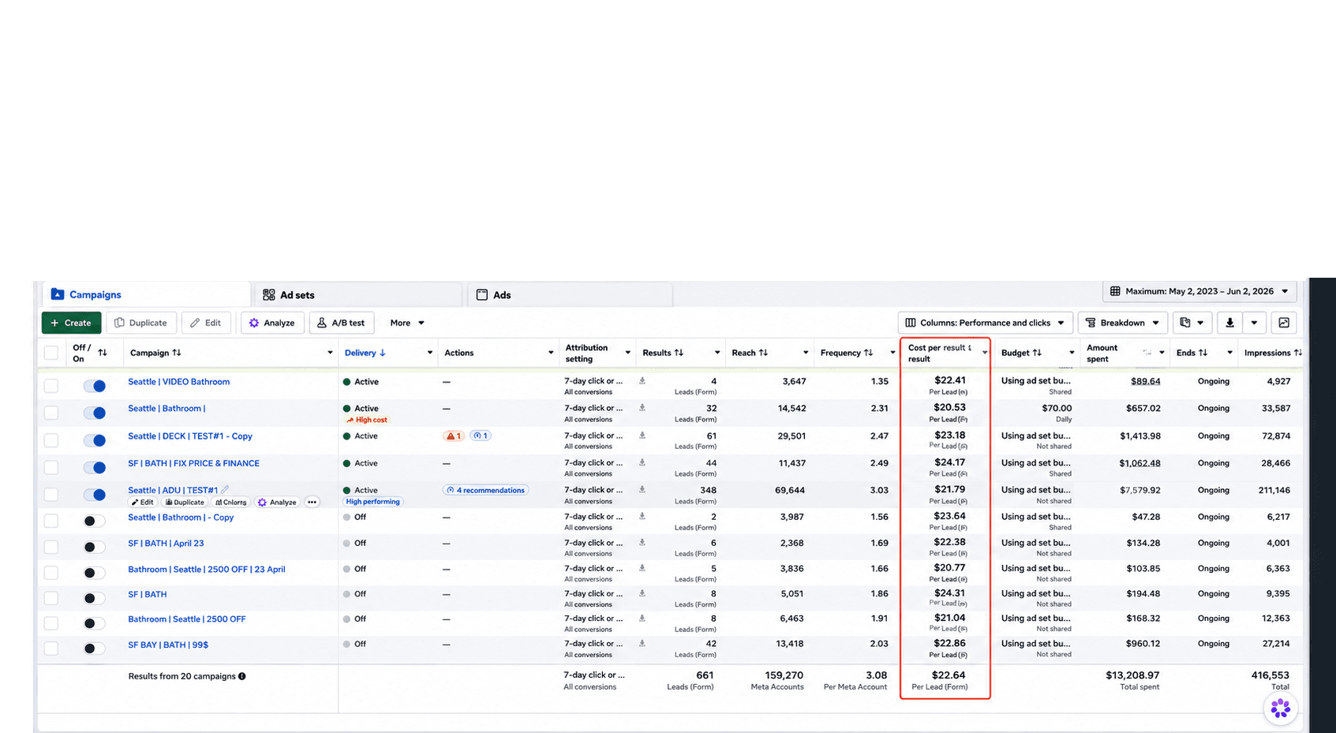Screen dimensions: 1336x733
Task: Tick checkbox for SF | BATH | April 23
Action: pyautogui.click(x=51, y=547)
